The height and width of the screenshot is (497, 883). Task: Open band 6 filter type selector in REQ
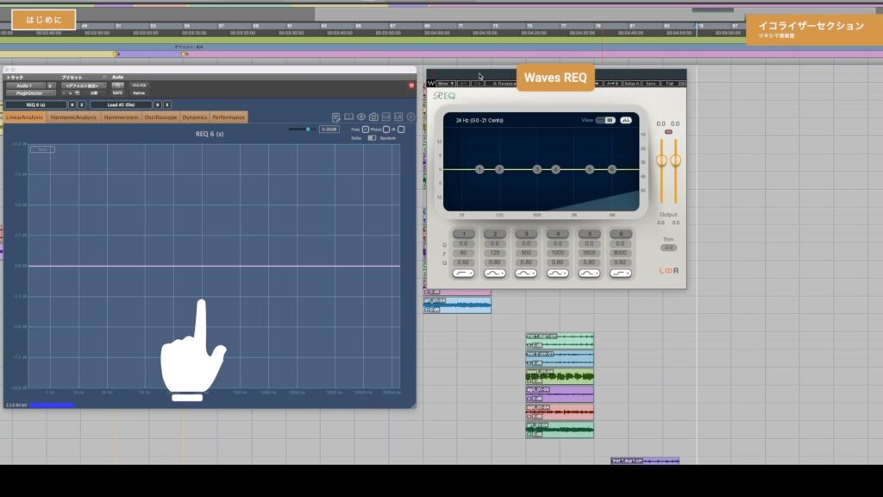pos(621,274)
